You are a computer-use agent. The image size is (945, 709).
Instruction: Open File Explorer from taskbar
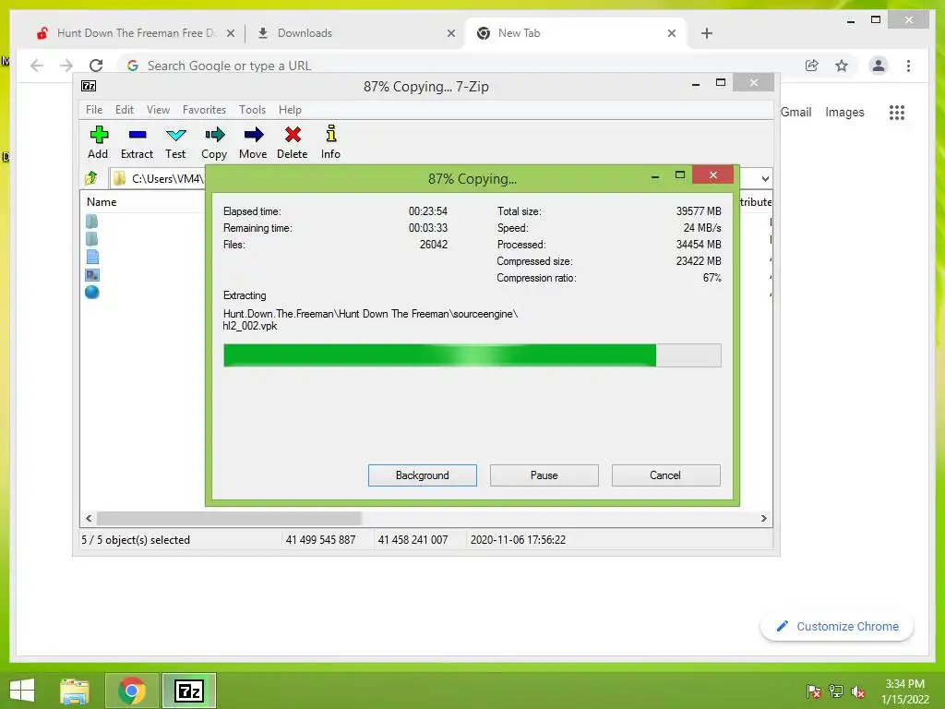[x=75, y=691]
